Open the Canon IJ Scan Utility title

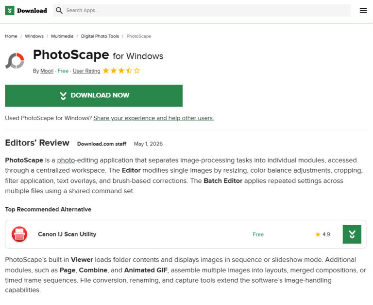click(x=67, y=234)
